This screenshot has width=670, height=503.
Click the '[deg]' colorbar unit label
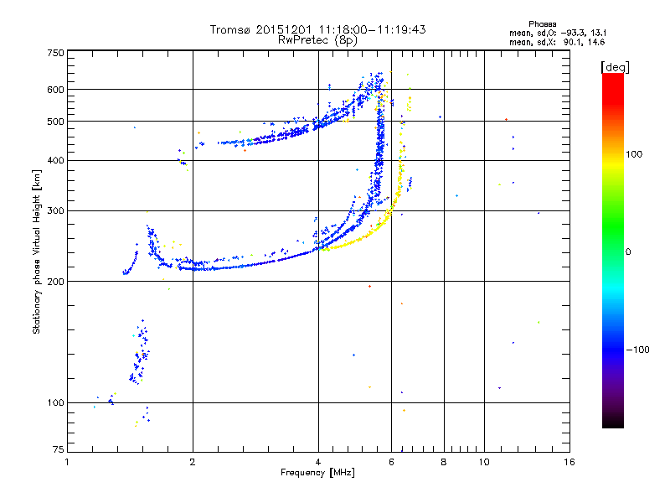click(615, 68)
